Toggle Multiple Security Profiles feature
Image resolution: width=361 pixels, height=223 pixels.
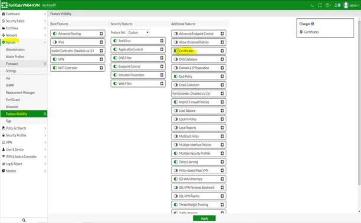176,153
